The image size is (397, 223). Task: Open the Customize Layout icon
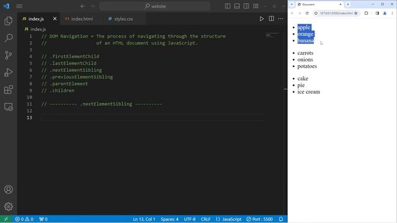256,6
